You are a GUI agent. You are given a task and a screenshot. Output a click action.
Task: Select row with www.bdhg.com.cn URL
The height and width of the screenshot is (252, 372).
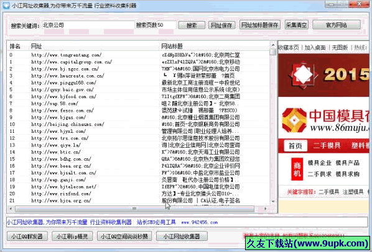pos(139,159)
